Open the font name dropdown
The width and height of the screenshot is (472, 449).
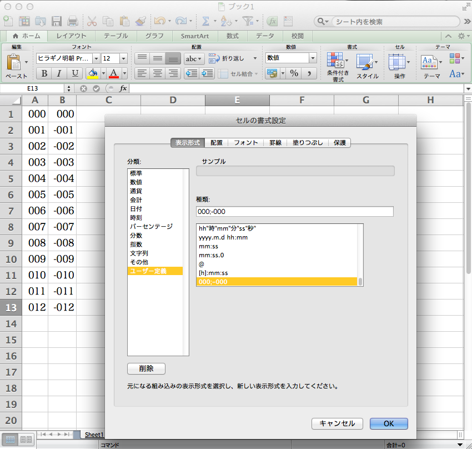[96, 58]
